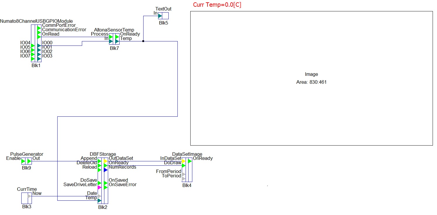Select the gray Date input pin on DBFStorage
Viewport: 437px width, 215px height.
pos(99,196)
